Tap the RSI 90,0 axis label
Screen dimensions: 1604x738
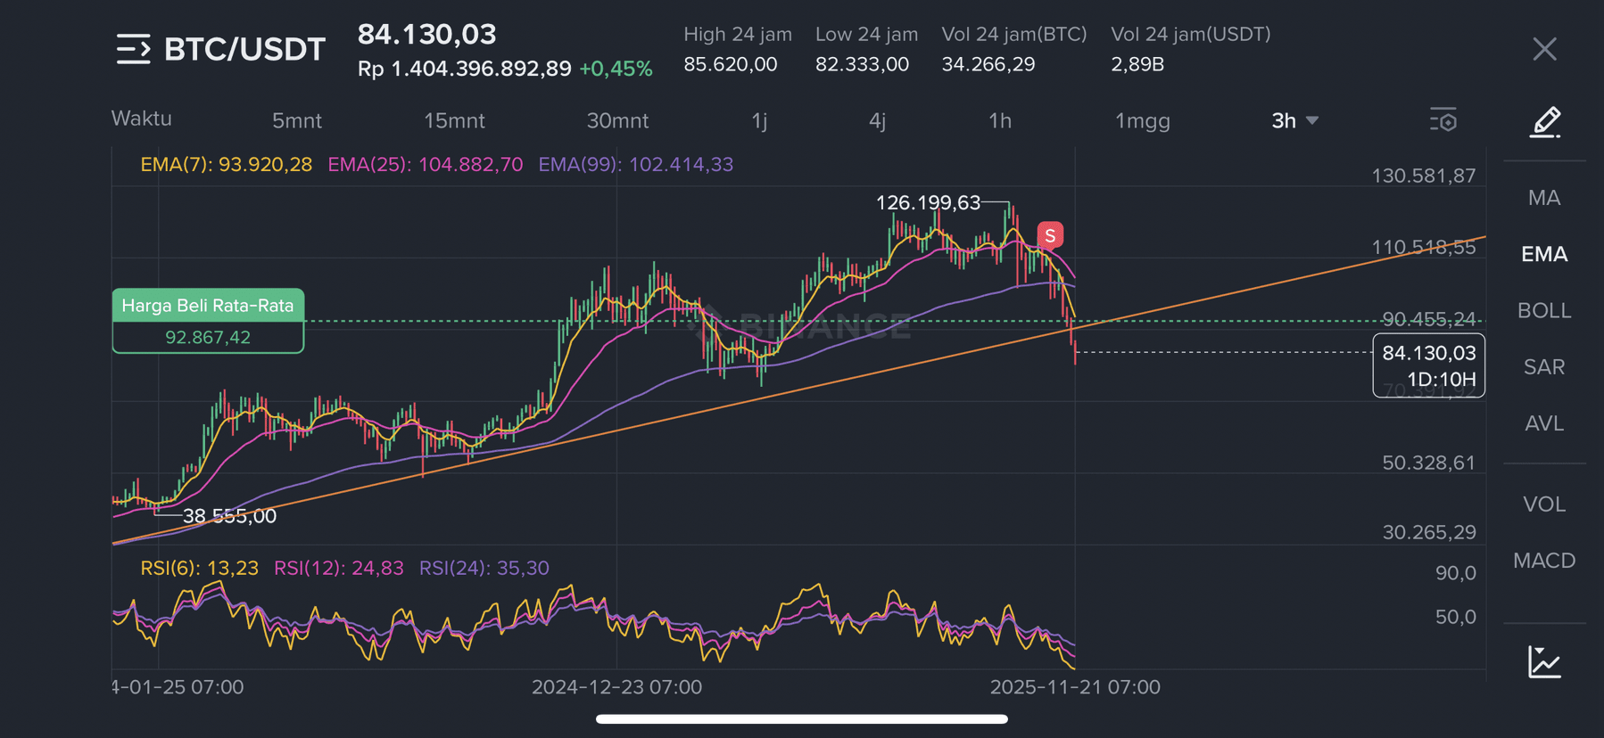pyautogui.click(x=1455, y=574)
